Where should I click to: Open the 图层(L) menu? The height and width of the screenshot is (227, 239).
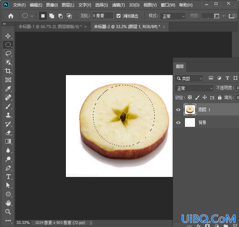coord(68,5)
